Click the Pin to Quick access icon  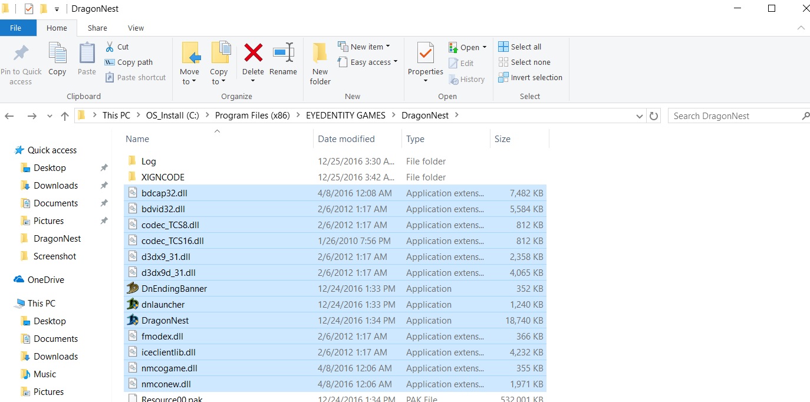click(x=21, y=54)
